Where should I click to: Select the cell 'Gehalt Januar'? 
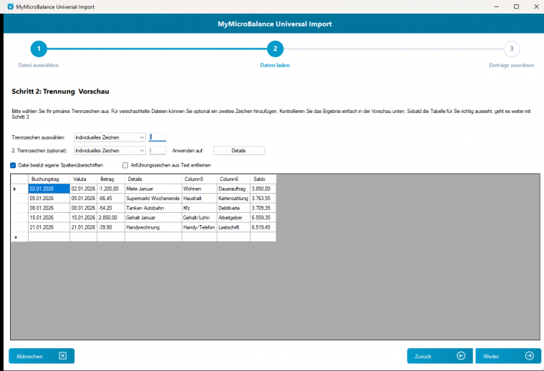153,217
